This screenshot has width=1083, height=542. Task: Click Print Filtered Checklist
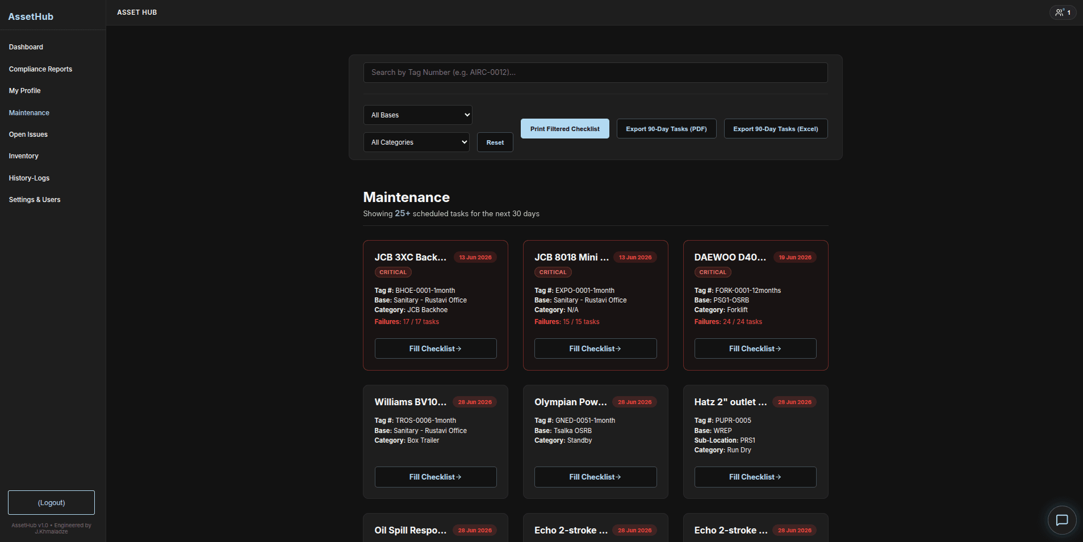[565, 129]
